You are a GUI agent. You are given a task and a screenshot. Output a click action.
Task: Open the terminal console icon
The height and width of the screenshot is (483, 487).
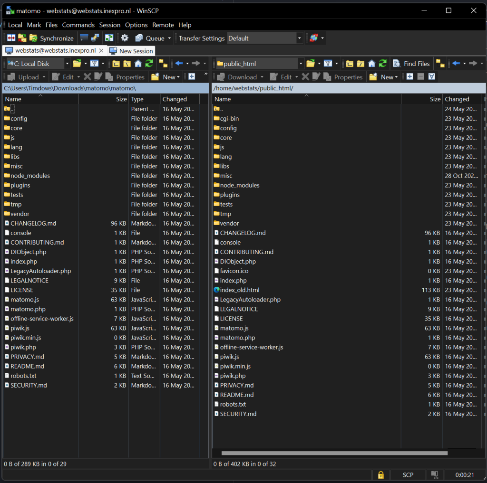(84, 38)
